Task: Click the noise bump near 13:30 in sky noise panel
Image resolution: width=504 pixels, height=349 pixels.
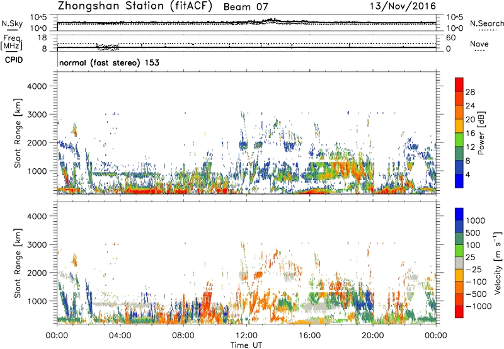Action: [x=271, y=20]
